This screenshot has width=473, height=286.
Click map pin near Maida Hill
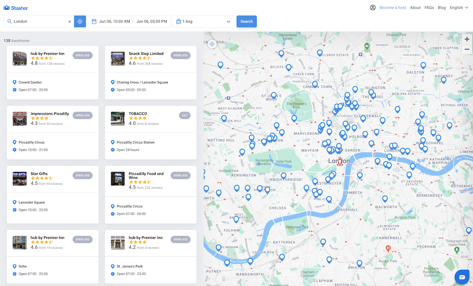coord(224,119)
